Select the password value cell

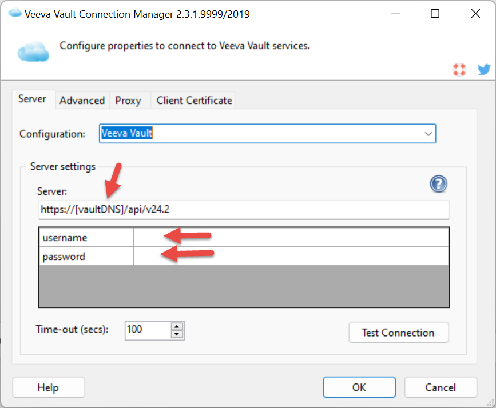[291, 257]
